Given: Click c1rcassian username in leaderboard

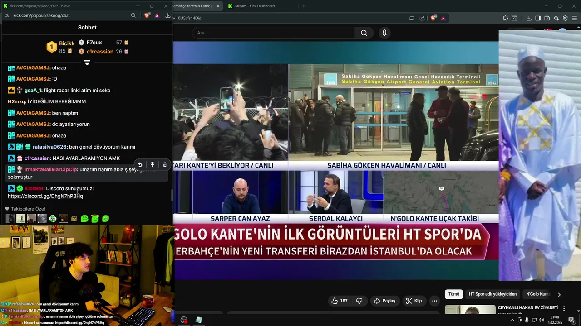Looking at the screenshot, I should [100, 52].
